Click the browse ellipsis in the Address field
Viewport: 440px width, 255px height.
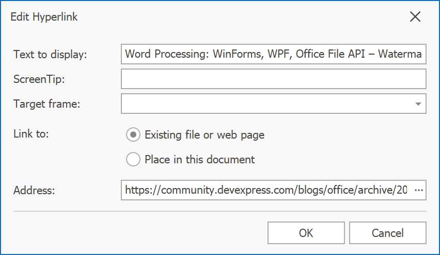(419, 191)
